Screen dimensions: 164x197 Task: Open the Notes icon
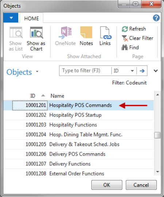86,32
